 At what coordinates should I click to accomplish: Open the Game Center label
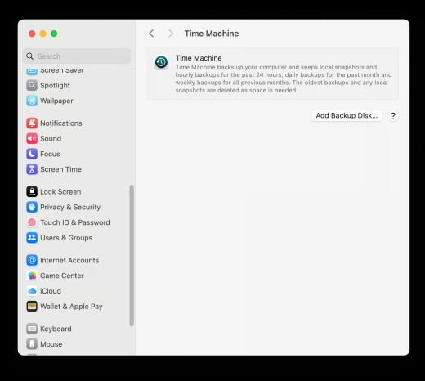62,276
